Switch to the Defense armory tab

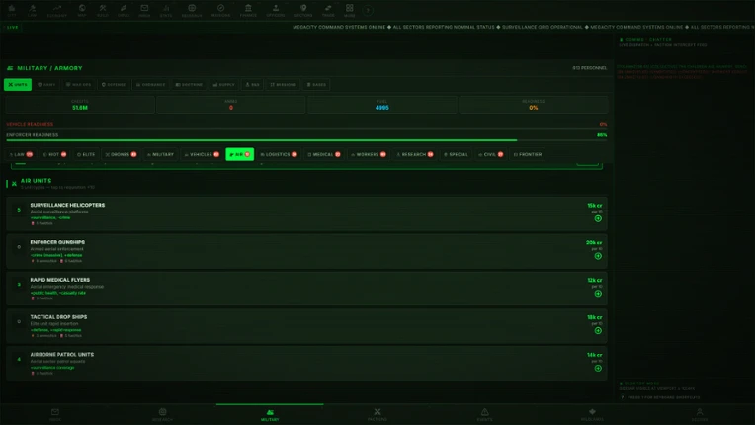coord(114,85)
